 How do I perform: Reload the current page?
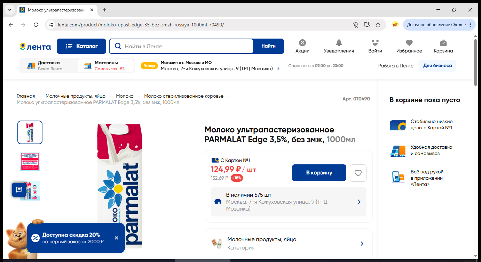pos(36,25)
